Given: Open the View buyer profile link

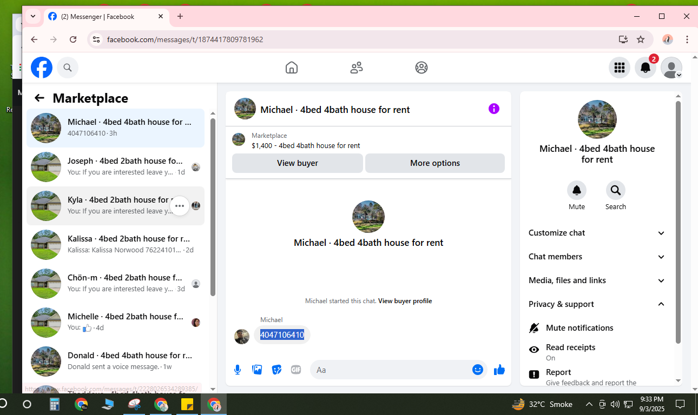Looking at the screenshot, I should (405, 301).
